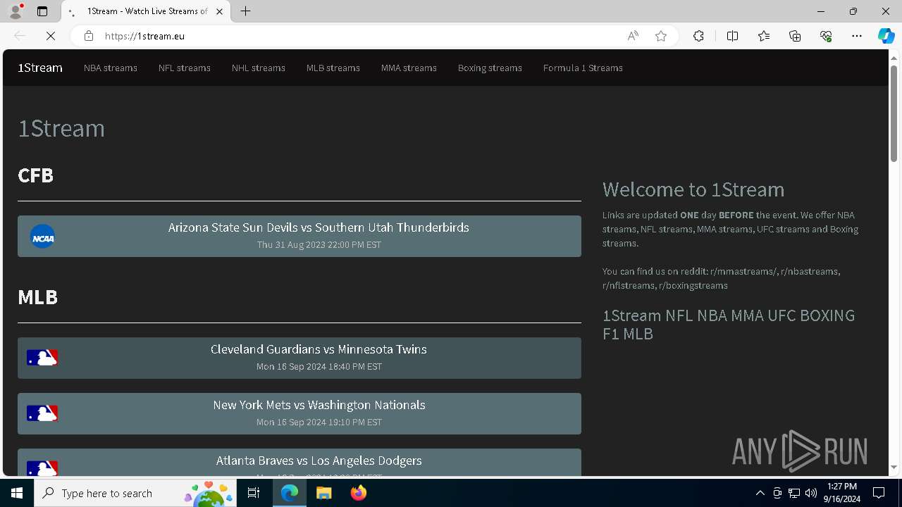Open NFL streams menu item
Image resolution: width=902 pixels, height=507 pixels.
point(185,68)
